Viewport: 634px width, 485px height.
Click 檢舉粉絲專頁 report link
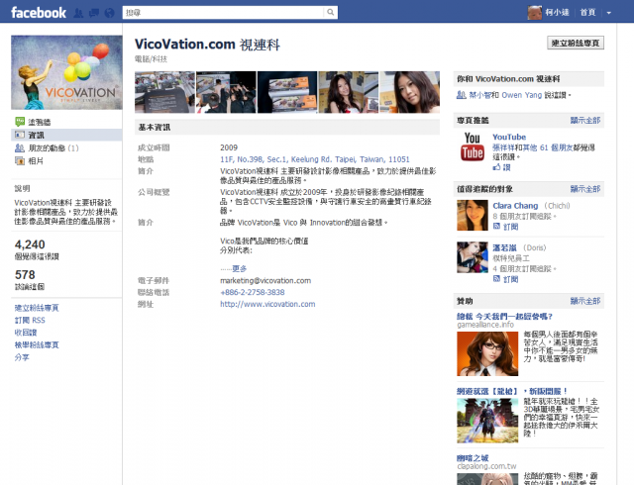pyautogui.click(x=37, y=344)
